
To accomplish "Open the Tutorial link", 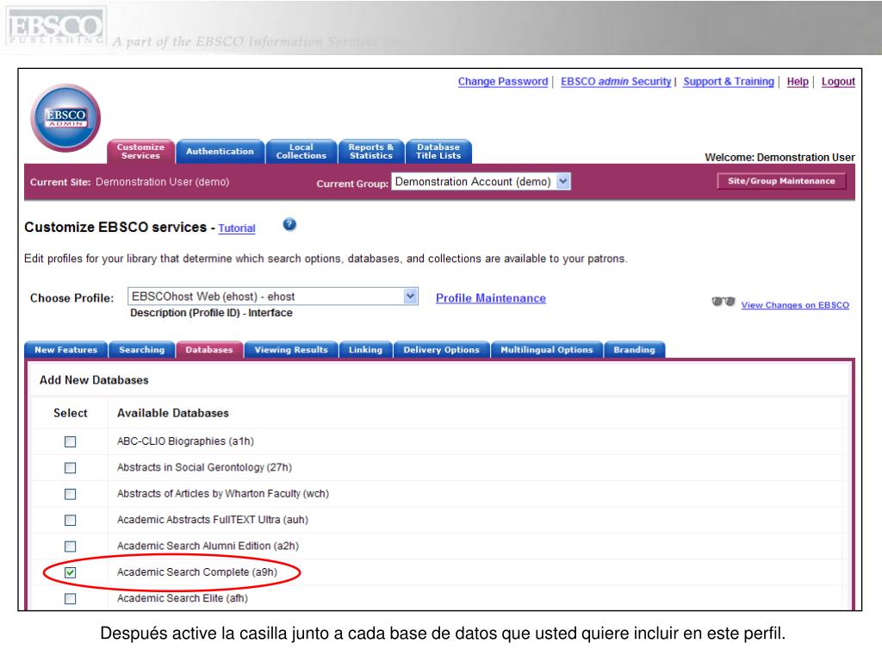I will coord(237,228).
